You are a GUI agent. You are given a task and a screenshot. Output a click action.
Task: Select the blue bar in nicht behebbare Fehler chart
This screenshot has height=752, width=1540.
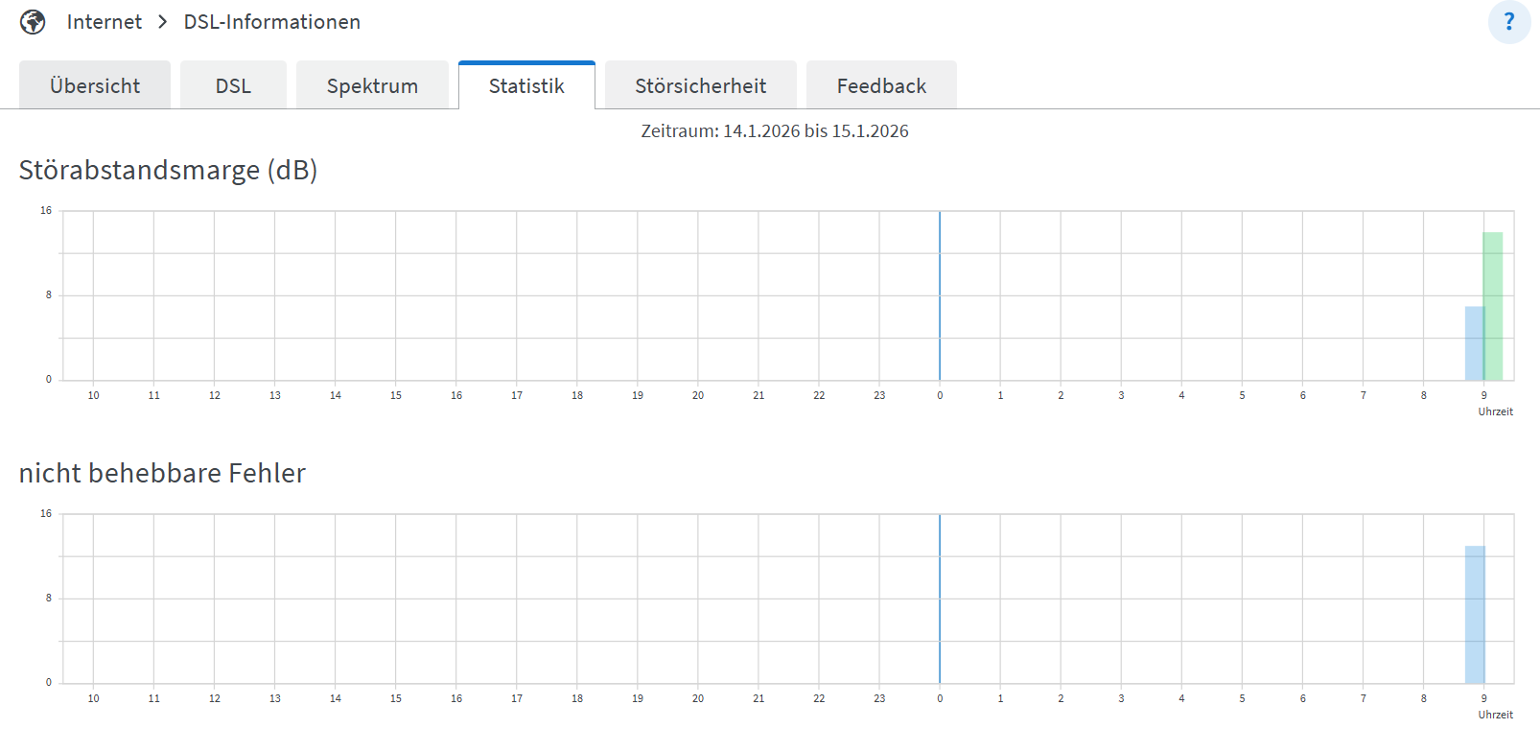pyautogui.click(x=1475, y=614)
